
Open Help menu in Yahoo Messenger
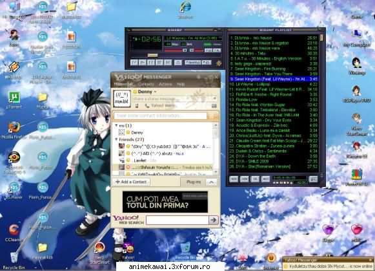pyautogui.click(x=181, y=84)
